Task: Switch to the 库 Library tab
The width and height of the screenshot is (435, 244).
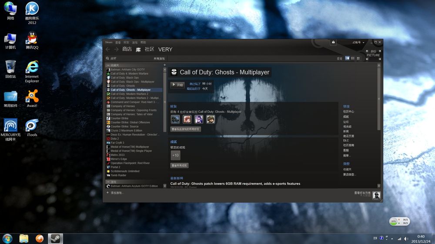Action: click(x=138, y=49)
